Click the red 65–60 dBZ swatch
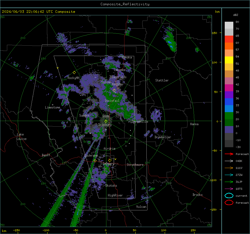This screenshot has width=250, height=234. point(229,39)
